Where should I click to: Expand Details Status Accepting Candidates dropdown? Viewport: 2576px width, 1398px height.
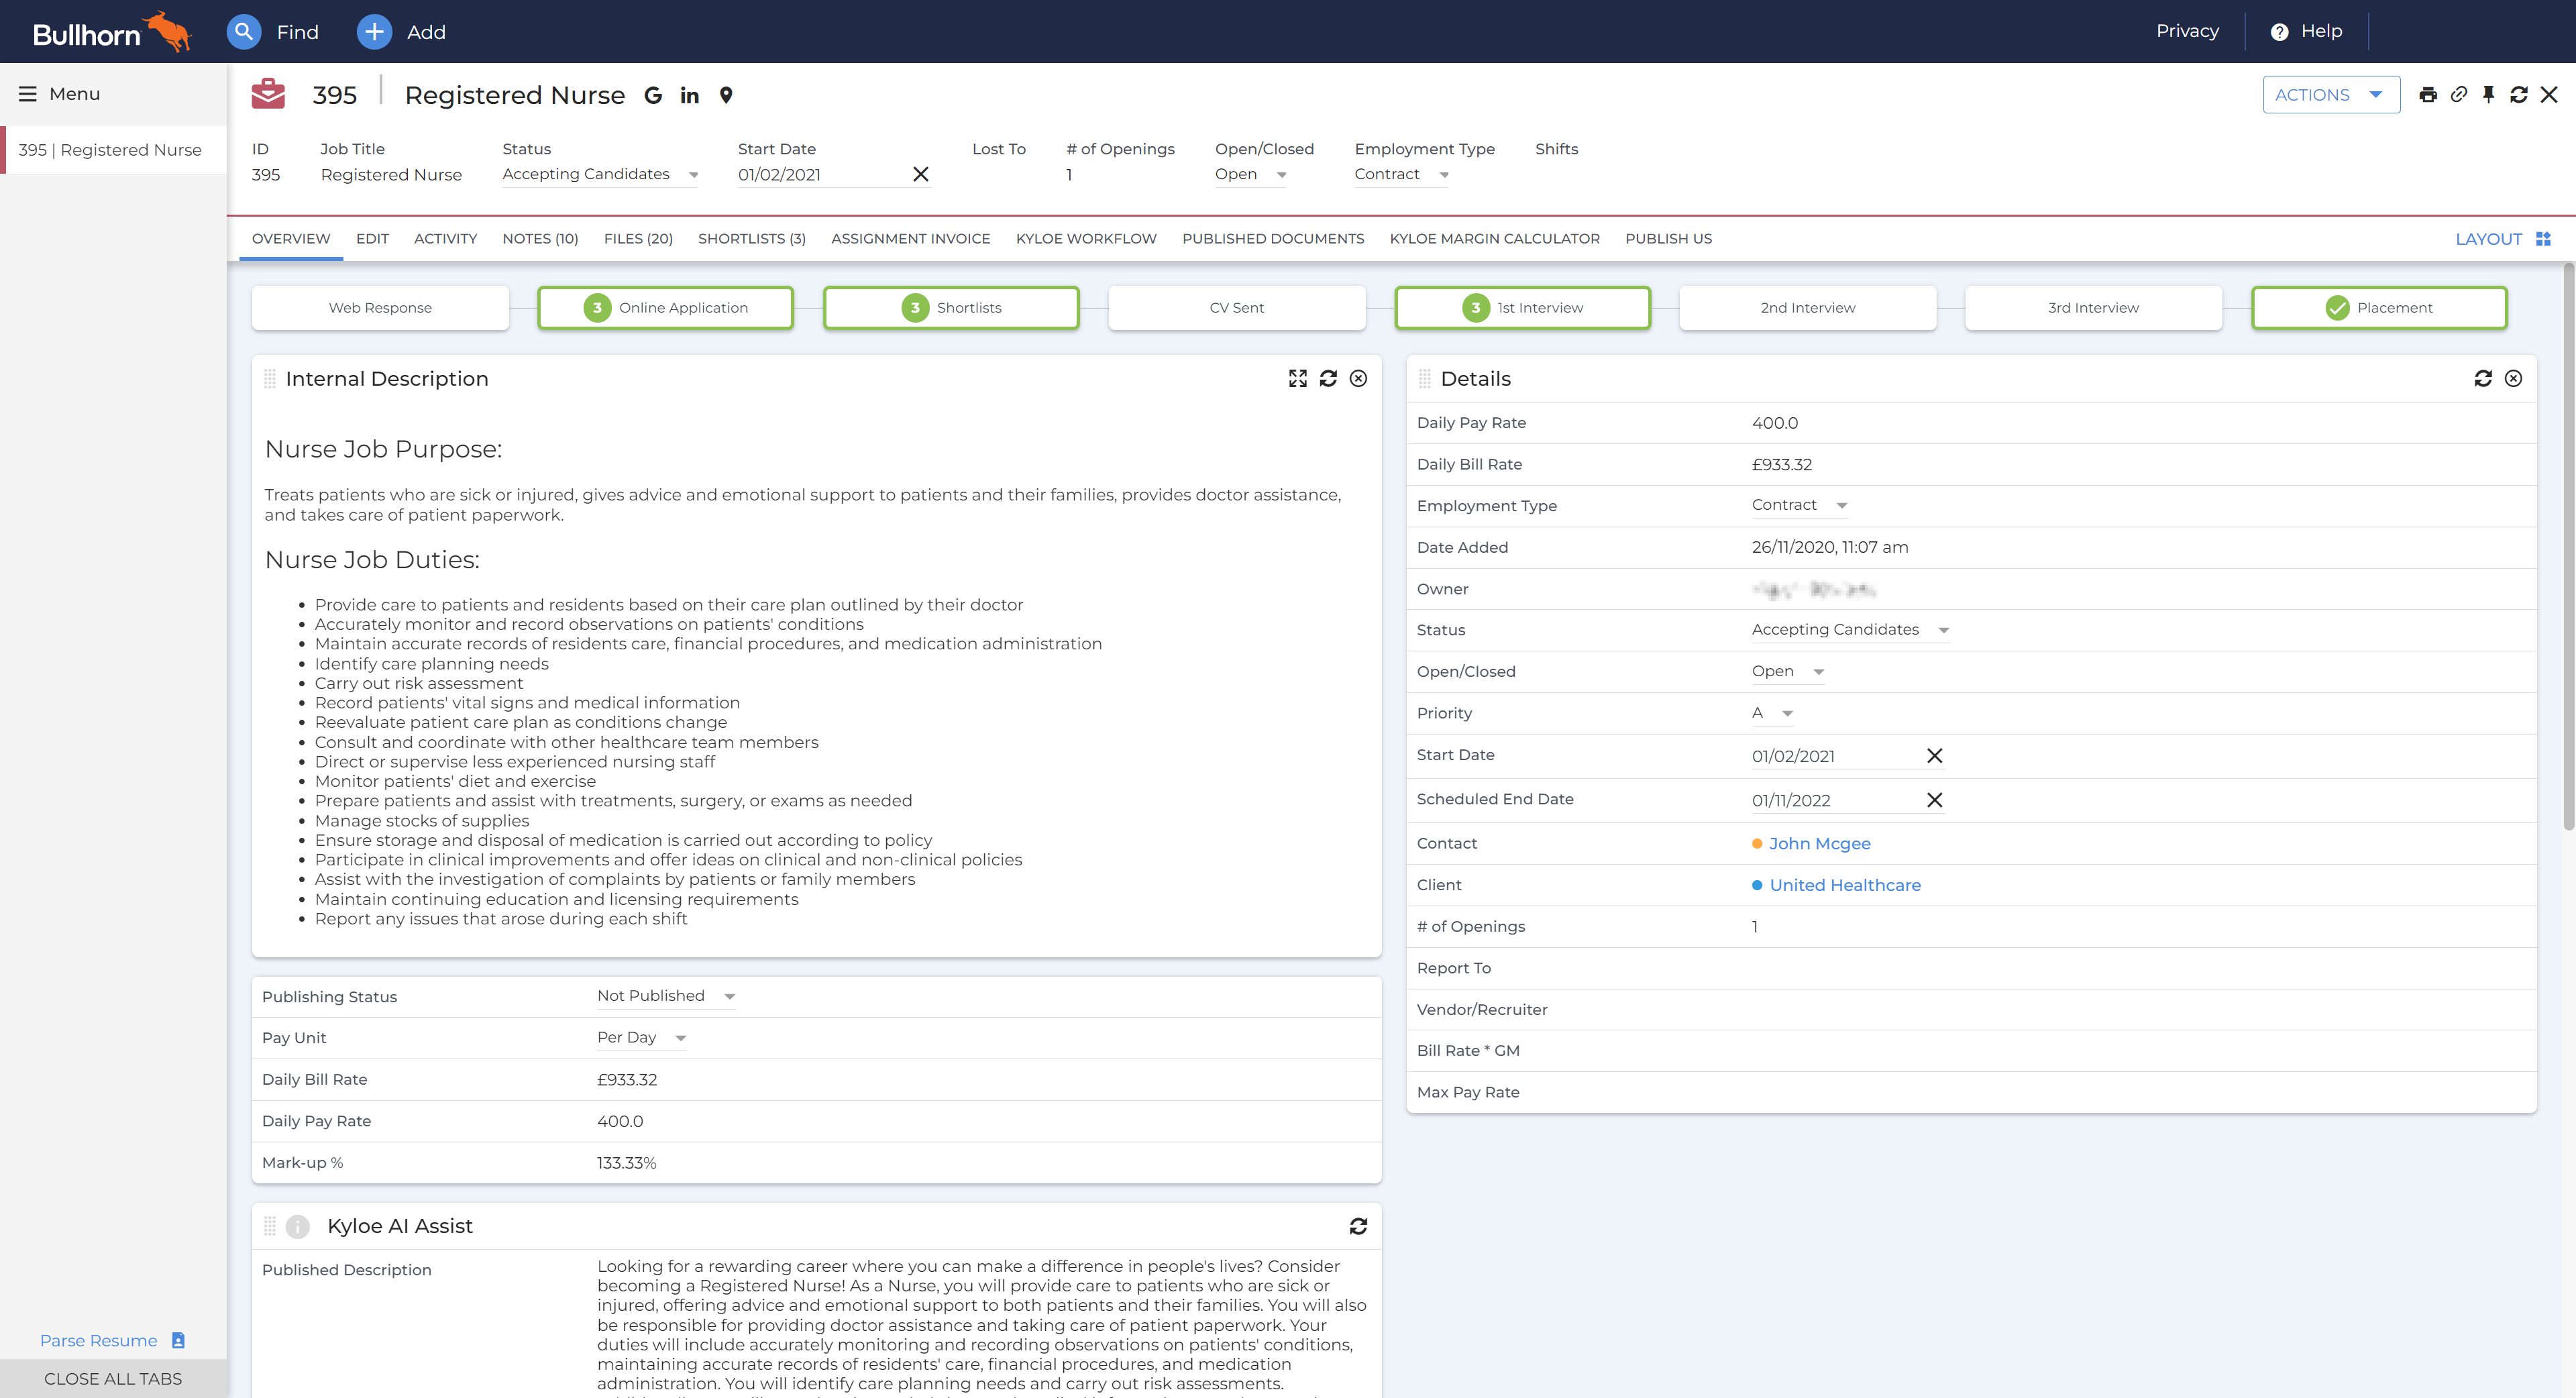[1850, 630]
